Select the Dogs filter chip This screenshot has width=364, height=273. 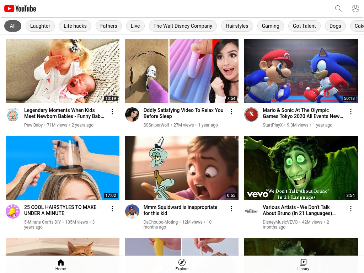[x=335, y=26]
